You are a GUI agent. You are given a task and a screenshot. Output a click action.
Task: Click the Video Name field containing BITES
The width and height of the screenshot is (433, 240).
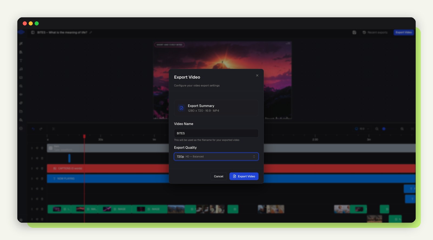click(216, 133)
